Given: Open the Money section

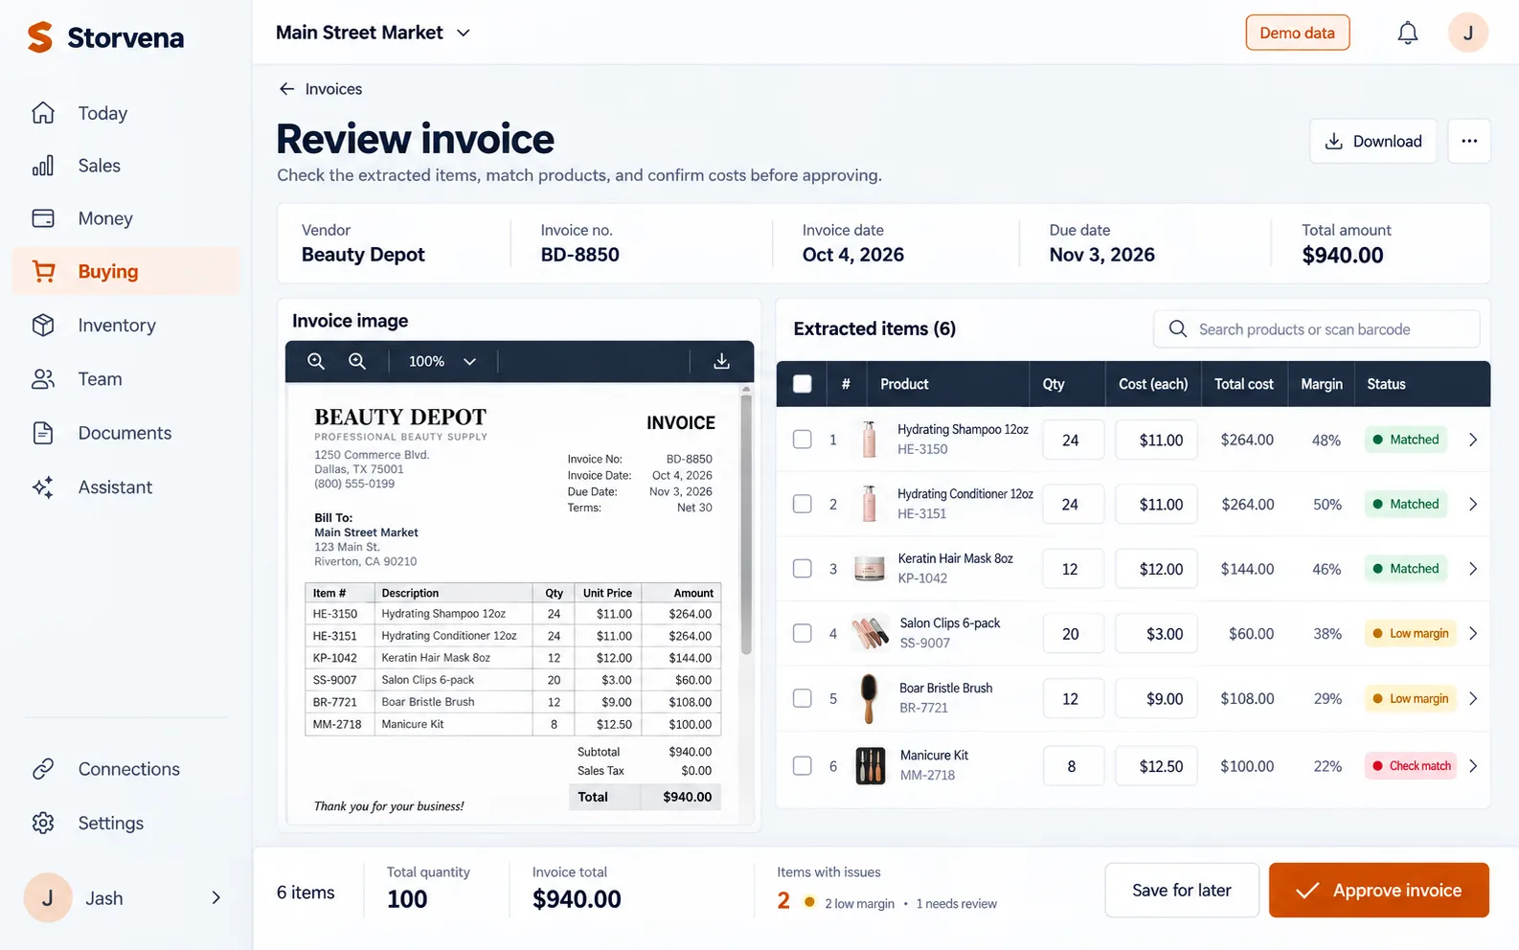Looking at the screenshot, I should 125,218.
